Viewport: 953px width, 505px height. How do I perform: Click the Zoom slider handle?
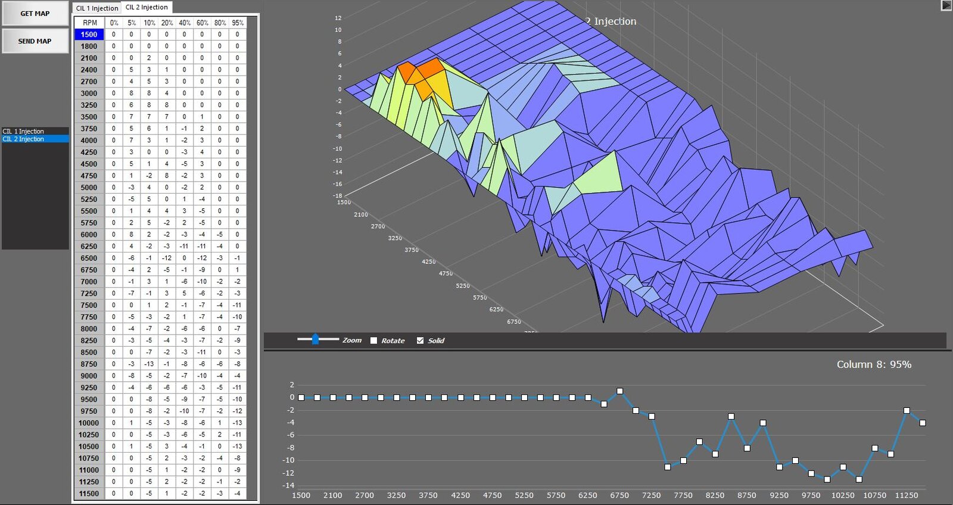click(315, 339)
